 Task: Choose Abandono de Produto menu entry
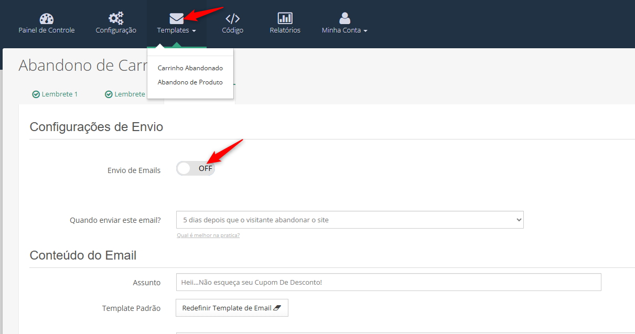pos(190,82)
